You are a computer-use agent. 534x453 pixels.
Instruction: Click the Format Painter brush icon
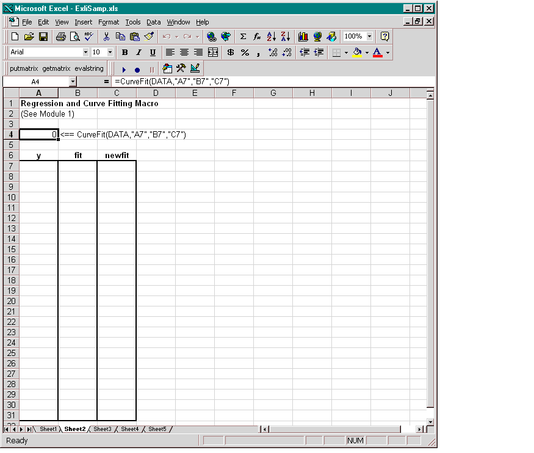tap(149, 37)
